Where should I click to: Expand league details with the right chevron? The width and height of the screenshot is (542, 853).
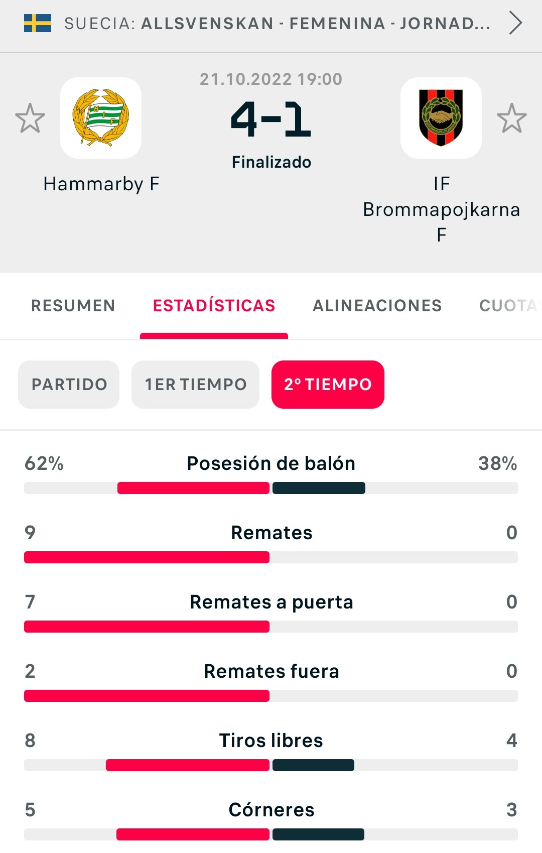coord(515,23)
